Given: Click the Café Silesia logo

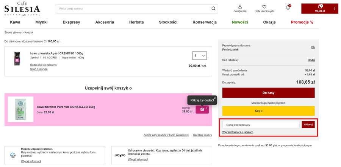Looking at the screenshot, I should point(22,9).
